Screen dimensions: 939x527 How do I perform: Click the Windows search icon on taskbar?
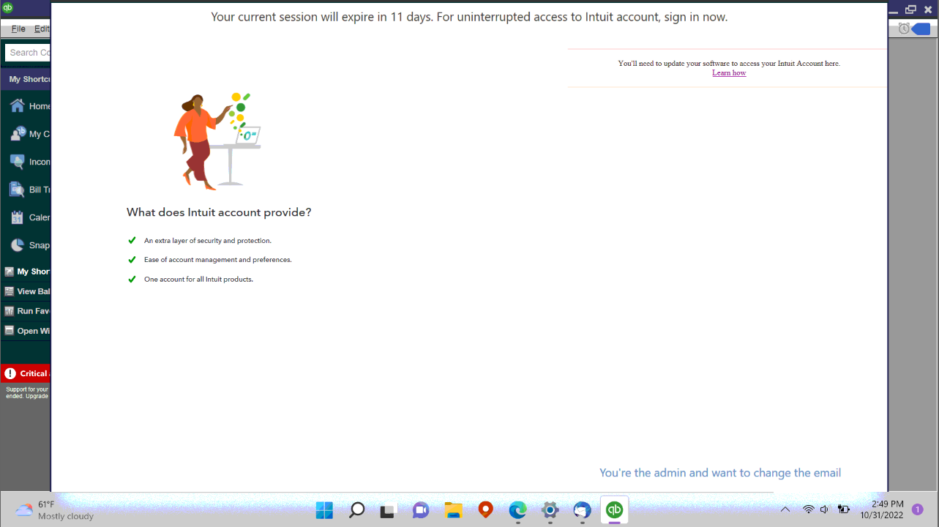coord(356,509)
